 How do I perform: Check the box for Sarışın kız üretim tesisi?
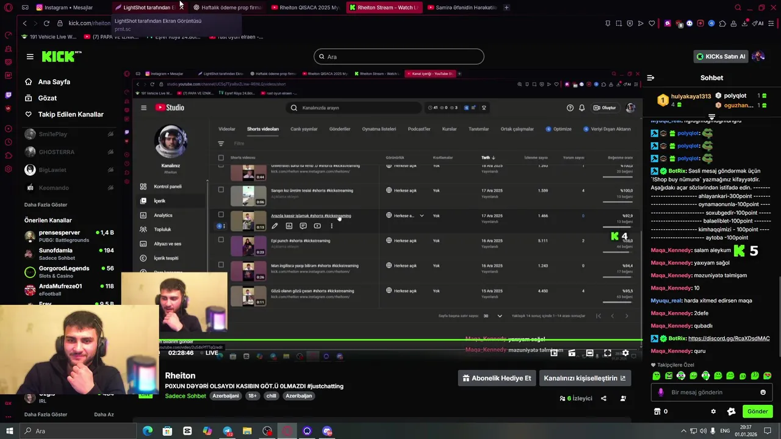[x=221, y=190]
